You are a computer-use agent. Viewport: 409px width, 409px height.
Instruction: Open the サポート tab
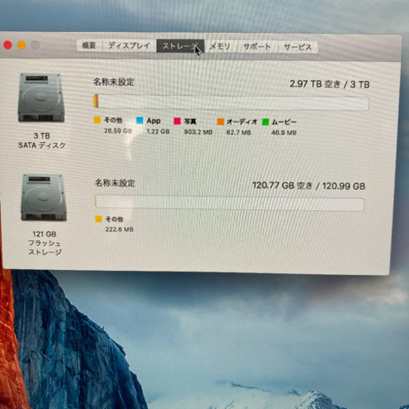[x=257, y=47]
